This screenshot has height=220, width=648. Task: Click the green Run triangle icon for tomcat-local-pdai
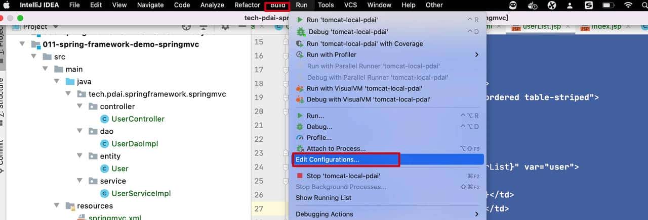300,20
